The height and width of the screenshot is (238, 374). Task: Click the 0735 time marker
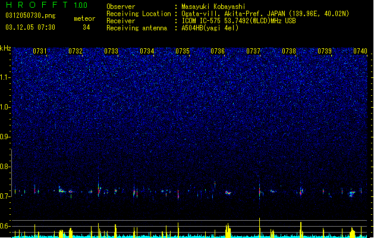[183, 51]
